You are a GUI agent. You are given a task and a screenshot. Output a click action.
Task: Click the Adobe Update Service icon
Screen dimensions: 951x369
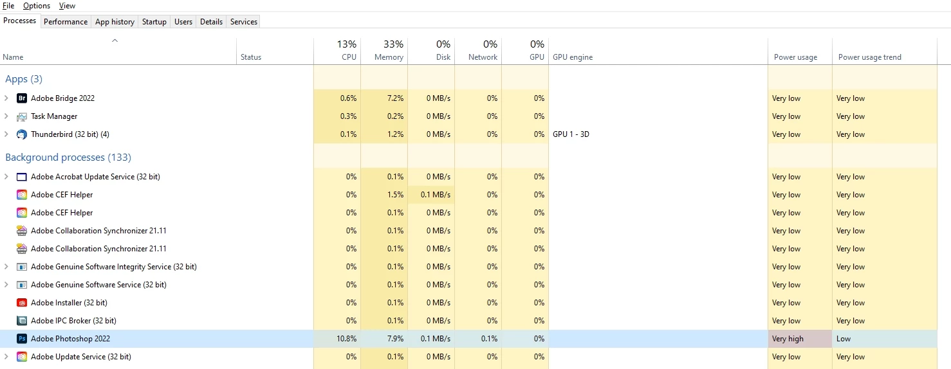coord(22,357)
